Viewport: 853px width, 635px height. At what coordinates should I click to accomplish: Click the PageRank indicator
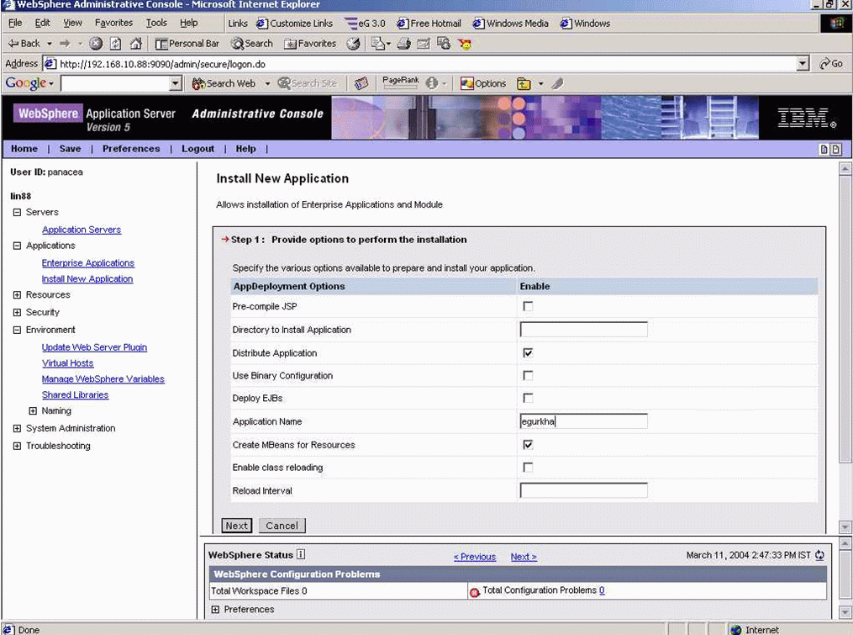[x=401, y=82]
